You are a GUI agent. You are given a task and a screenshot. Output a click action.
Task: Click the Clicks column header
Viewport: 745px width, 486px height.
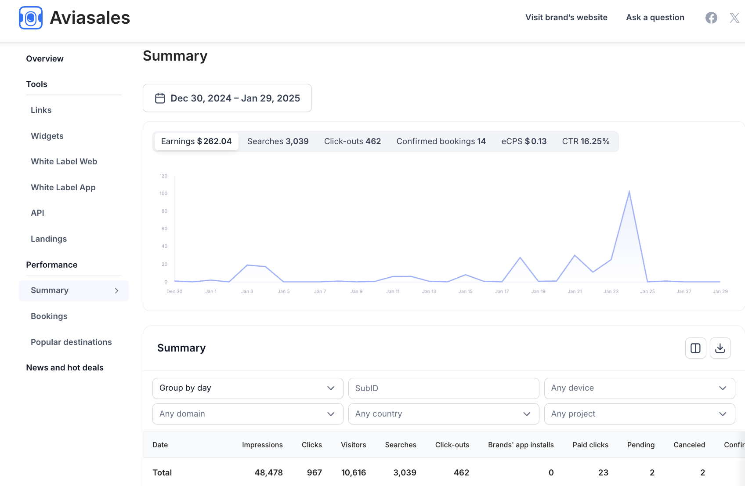312,445
